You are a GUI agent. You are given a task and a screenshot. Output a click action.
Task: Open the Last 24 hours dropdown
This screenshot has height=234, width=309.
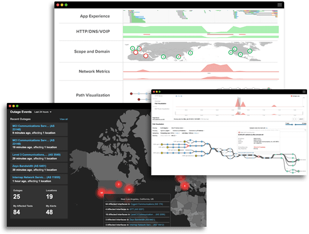coord(43,112)
